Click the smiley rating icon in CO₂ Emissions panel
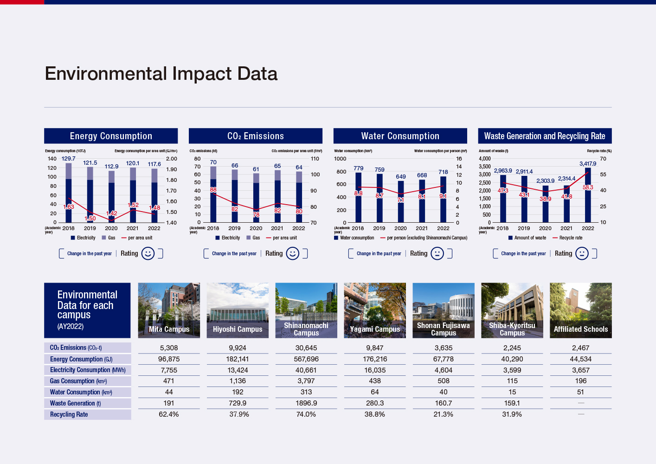 [294, 253]
